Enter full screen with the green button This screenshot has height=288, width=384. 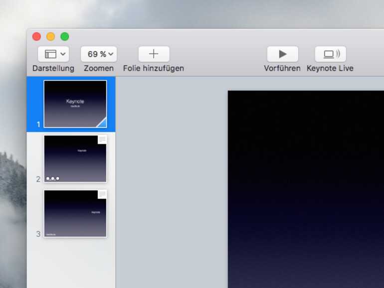[x=65, y=36]
